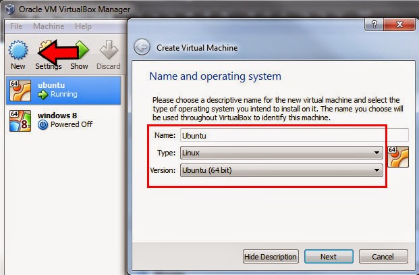Click the Powered Off status icon
Screen dimensions: 419x275
pyautogui.click(x=43, y=124)
